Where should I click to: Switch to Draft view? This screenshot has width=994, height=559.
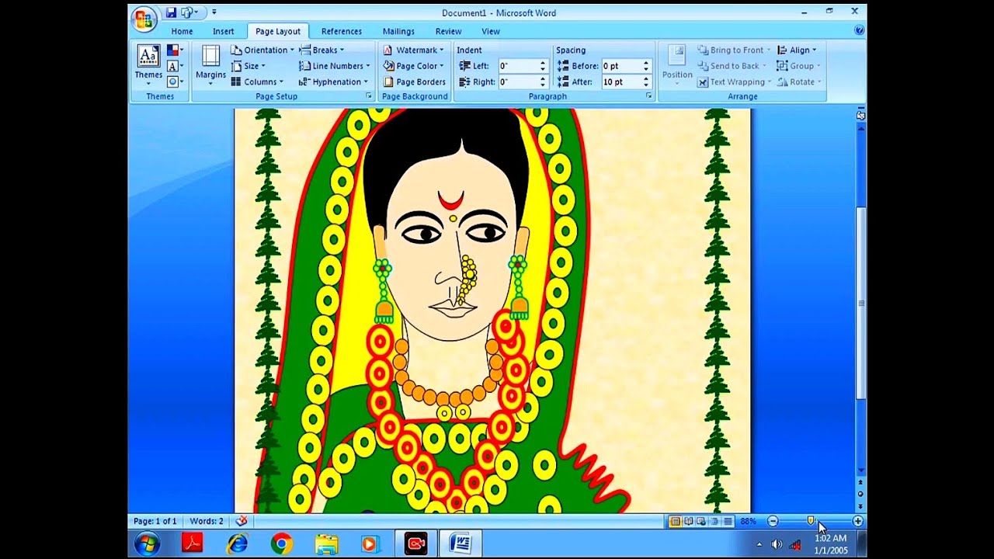point(728,521)
